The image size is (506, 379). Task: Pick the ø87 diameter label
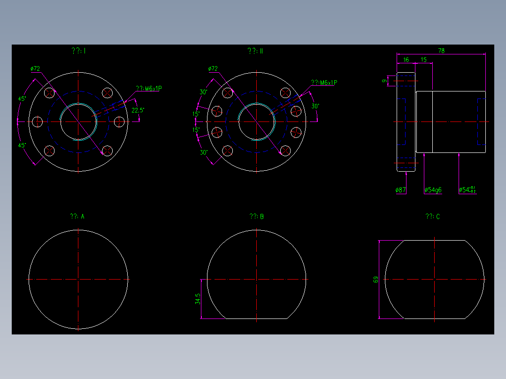(x=400, y=190)
